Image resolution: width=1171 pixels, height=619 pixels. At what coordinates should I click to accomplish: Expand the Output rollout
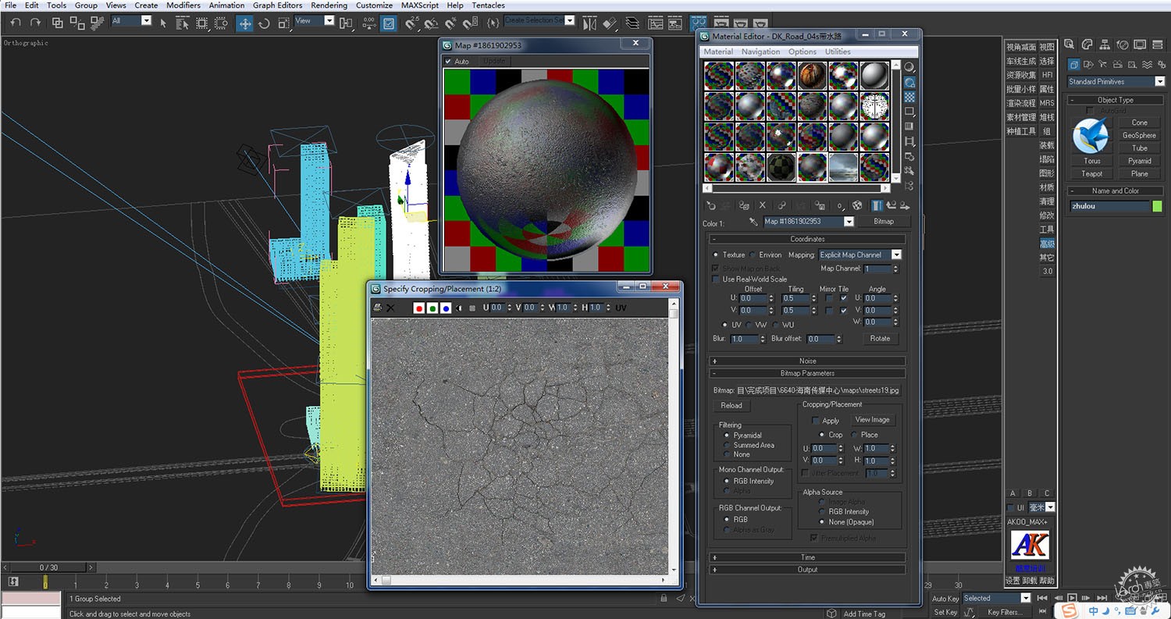click(807, 570)
